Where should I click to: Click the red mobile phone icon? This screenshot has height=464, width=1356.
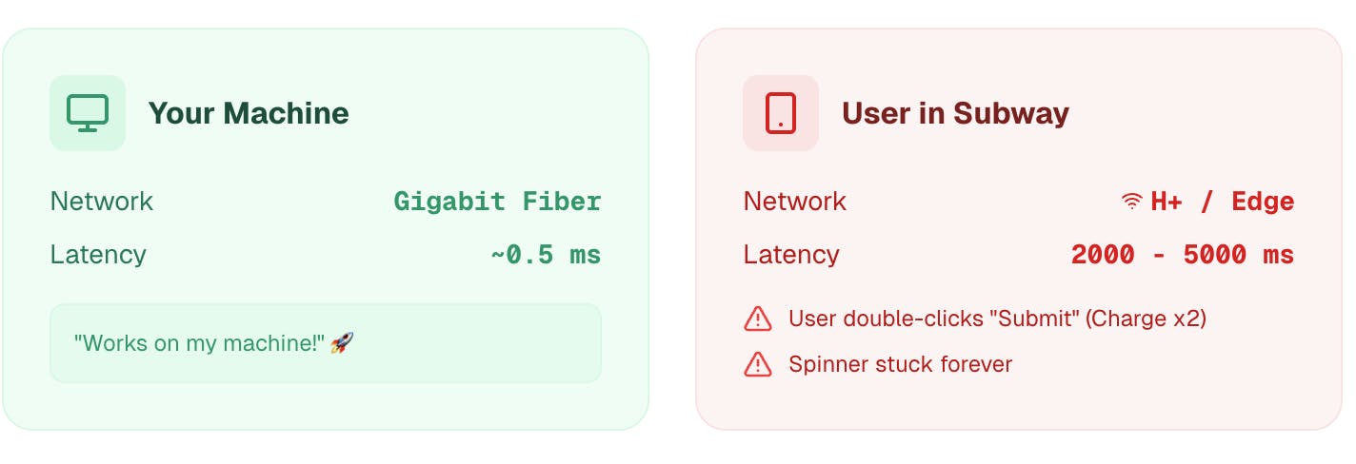point(781,113)
